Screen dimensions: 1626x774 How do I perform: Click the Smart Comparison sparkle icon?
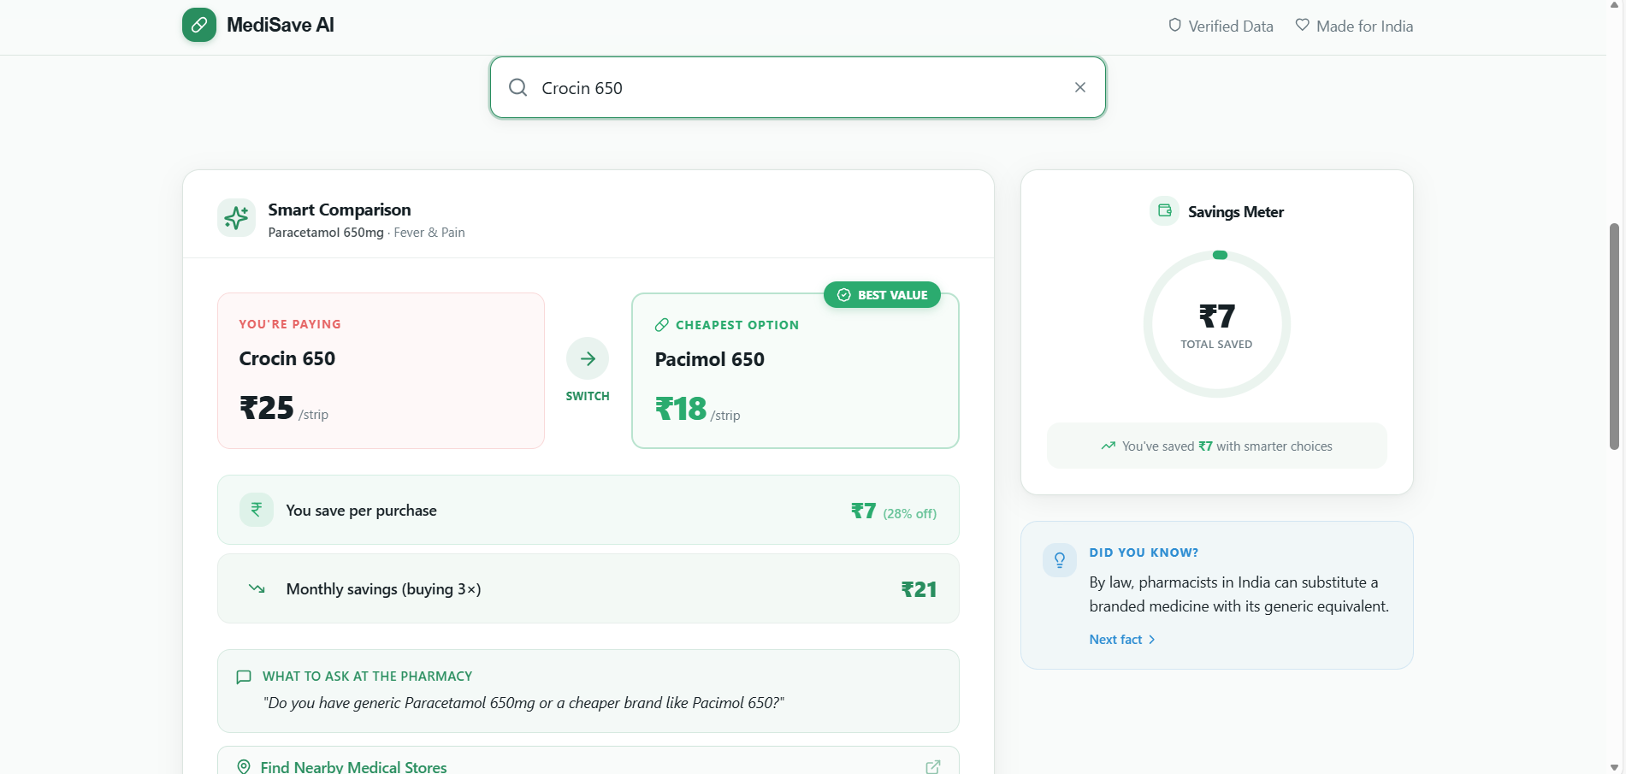(x=236, y=218)
